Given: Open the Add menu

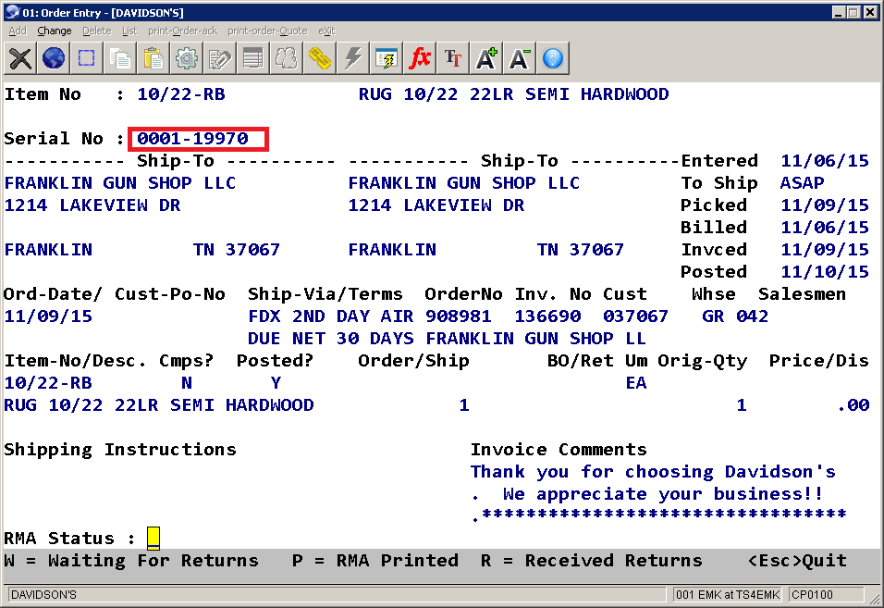Looking at the screenshot, I should pos(18,31).
